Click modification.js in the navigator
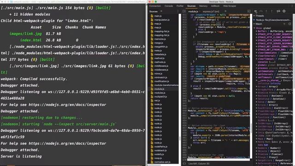Screen dimensions: 295x166 (162, 81)
